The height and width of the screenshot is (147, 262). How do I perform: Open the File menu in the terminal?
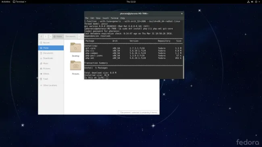[x=87, y=18]
